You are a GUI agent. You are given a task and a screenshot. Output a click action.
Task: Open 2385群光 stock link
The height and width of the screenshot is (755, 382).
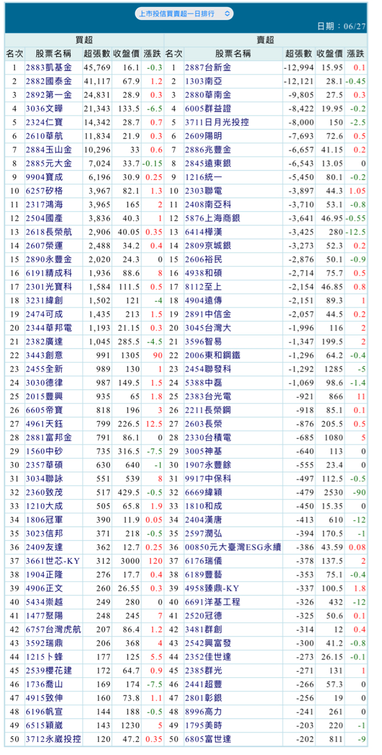pos(203,670)
